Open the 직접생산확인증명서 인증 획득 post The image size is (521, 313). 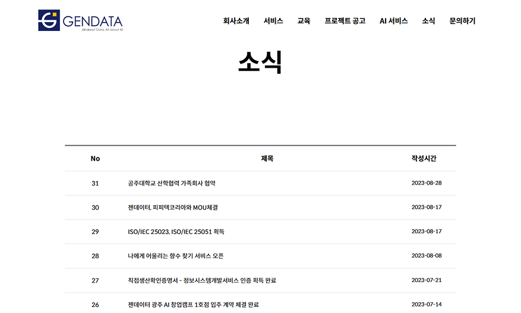[201, 280]
